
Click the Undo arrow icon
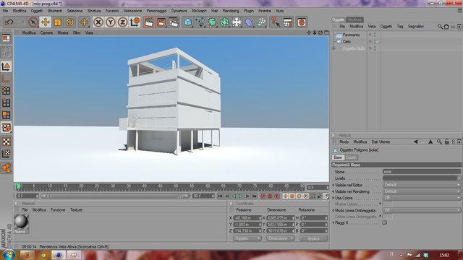click(x=9, y=22)
